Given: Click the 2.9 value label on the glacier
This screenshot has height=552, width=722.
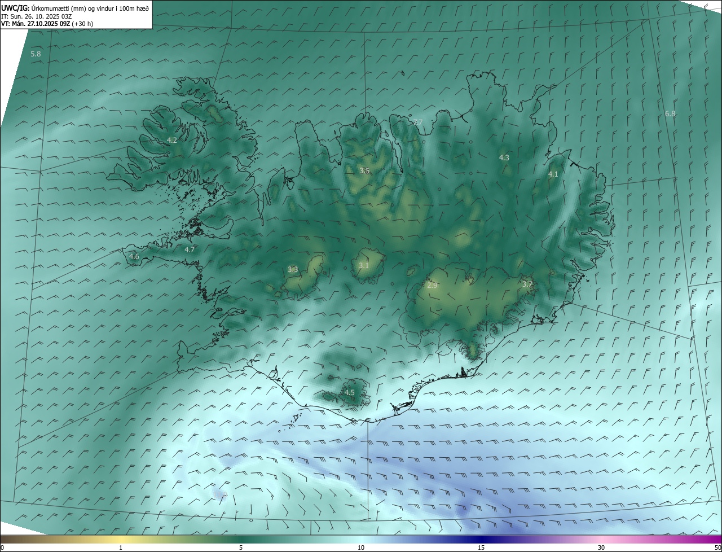Looking at the screenshot, I should pos(432,286).
